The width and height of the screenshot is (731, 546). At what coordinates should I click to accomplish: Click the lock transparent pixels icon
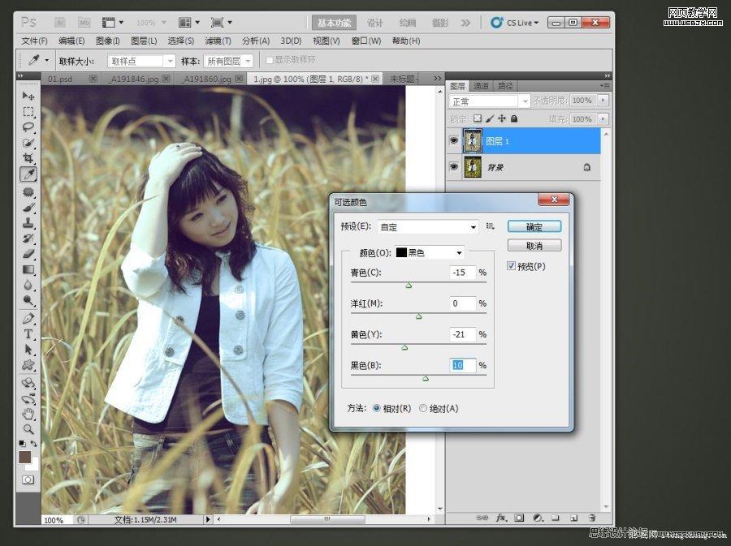click(x=478, y=118)
